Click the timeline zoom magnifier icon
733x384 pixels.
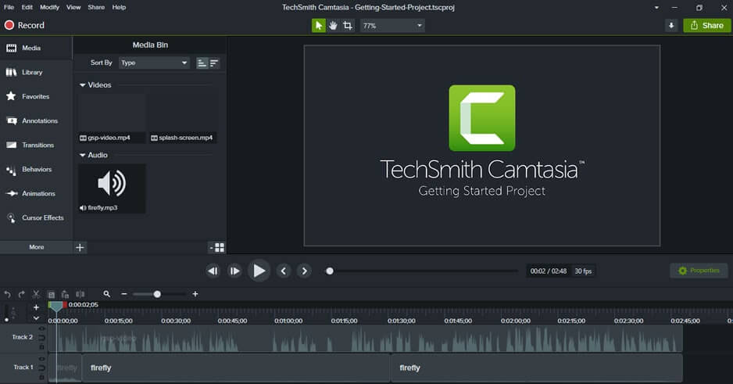(106, 294)
